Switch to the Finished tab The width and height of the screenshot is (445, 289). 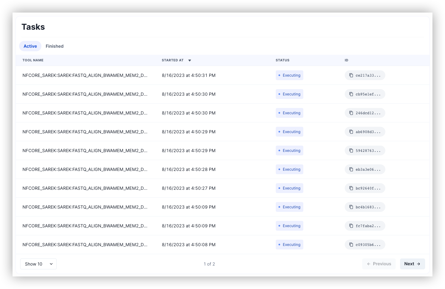click(55, 46)
